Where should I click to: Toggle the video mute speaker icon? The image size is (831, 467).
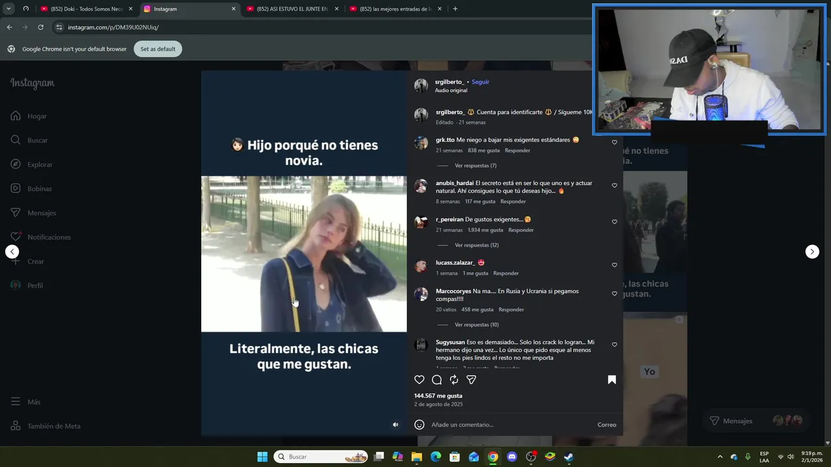pyautogui.click(x=395, y=425)
